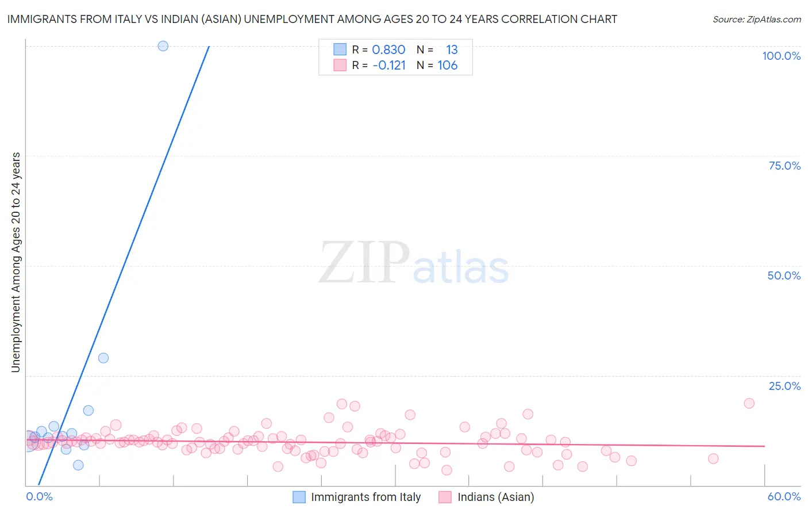Screen dimensions: 808x513
Task: Click the blue outlier point at 100%
Action: 163,46
